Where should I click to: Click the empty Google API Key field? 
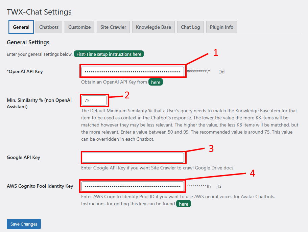pyautogui.click(x=133, y=158)
